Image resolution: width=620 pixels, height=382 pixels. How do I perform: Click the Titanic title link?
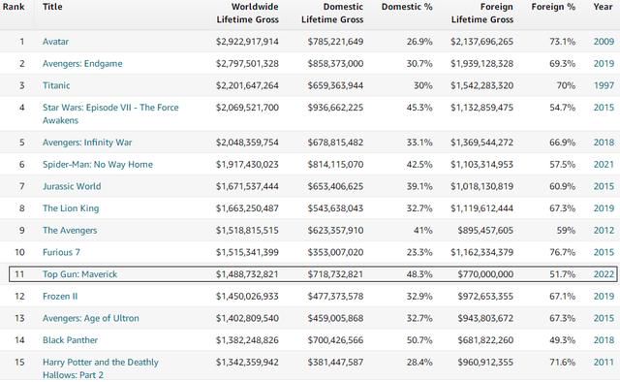(56, 85)
